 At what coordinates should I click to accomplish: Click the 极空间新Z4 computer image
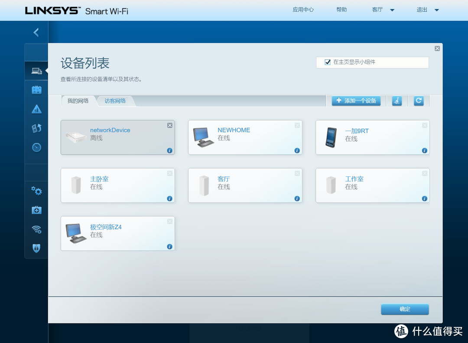coord(76,234)
